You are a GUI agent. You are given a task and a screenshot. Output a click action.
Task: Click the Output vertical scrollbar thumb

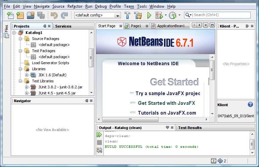(x=252, y=144)
